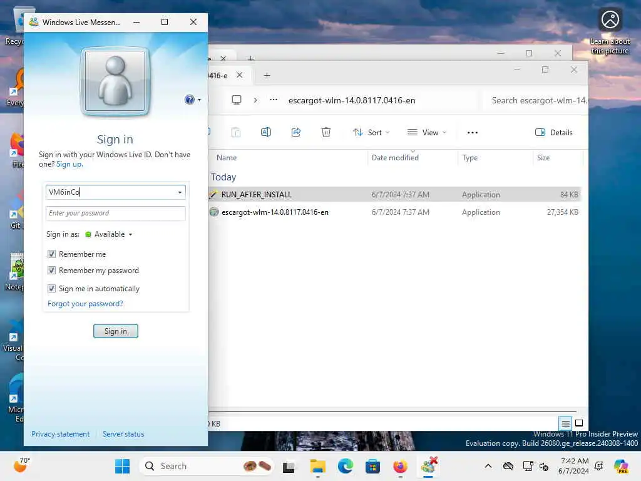
Task: Show hidden system tray icons chevron
Action: pos(488,466)
